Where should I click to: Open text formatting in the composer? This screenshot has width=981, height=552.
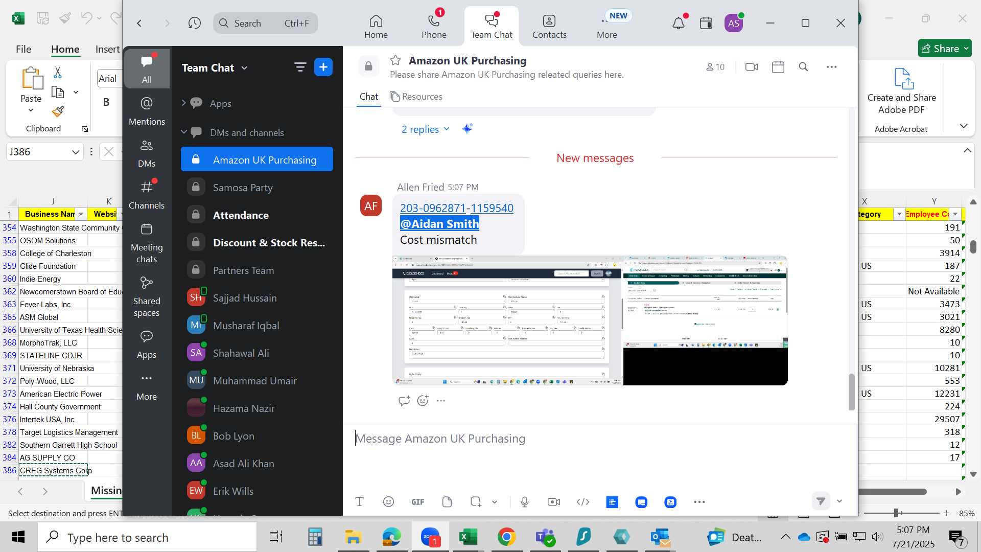(359, 502)
